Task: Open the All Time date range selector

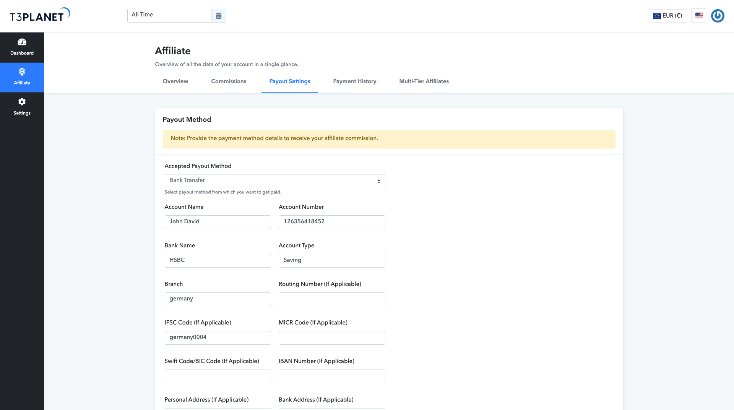Action: (169, 15)
